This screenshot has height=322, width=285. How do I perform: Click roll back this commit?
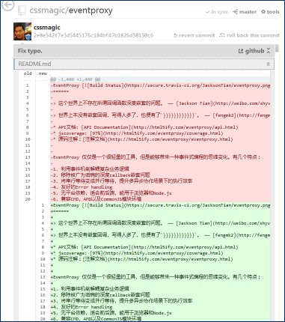(249, 35)
